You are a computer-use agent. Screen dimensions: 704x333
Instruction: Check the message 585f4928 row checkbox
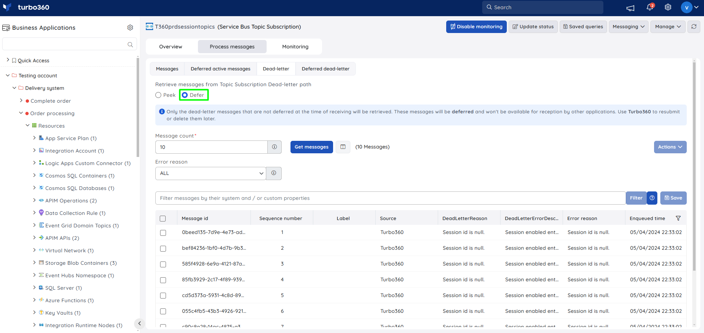coord(163,264)
